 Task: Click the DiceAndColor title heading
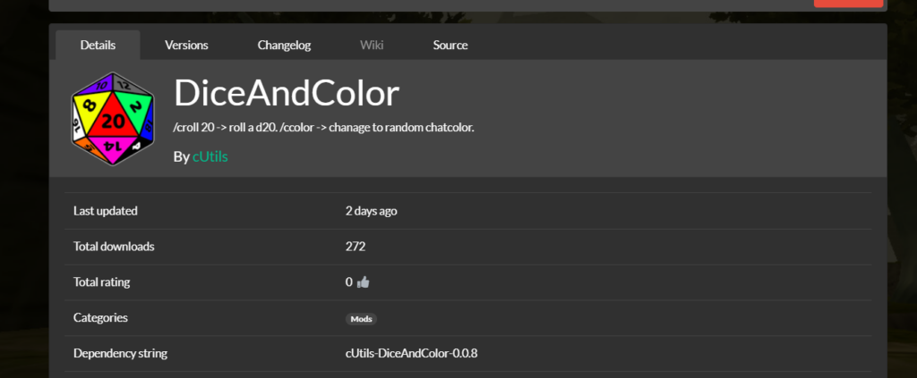(x=287, y=93)
